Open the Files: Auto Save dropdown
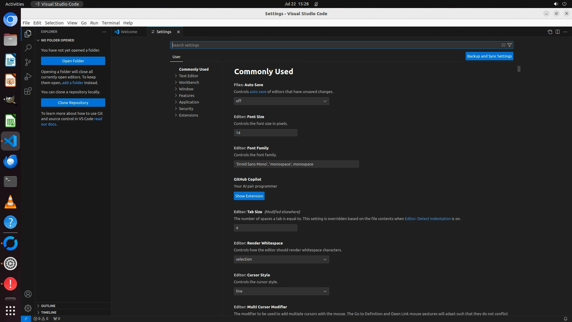Image resolution: width=572 pixels, height=322 pixels. 281,101
